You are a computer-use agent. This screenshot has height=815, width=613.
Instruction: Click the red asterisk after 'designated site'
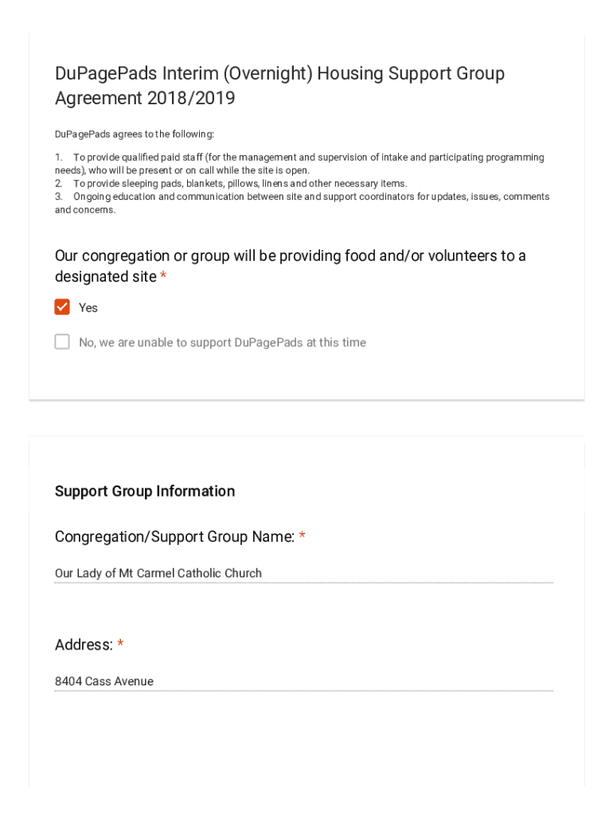pyautogui.click(x=163, y=276)
